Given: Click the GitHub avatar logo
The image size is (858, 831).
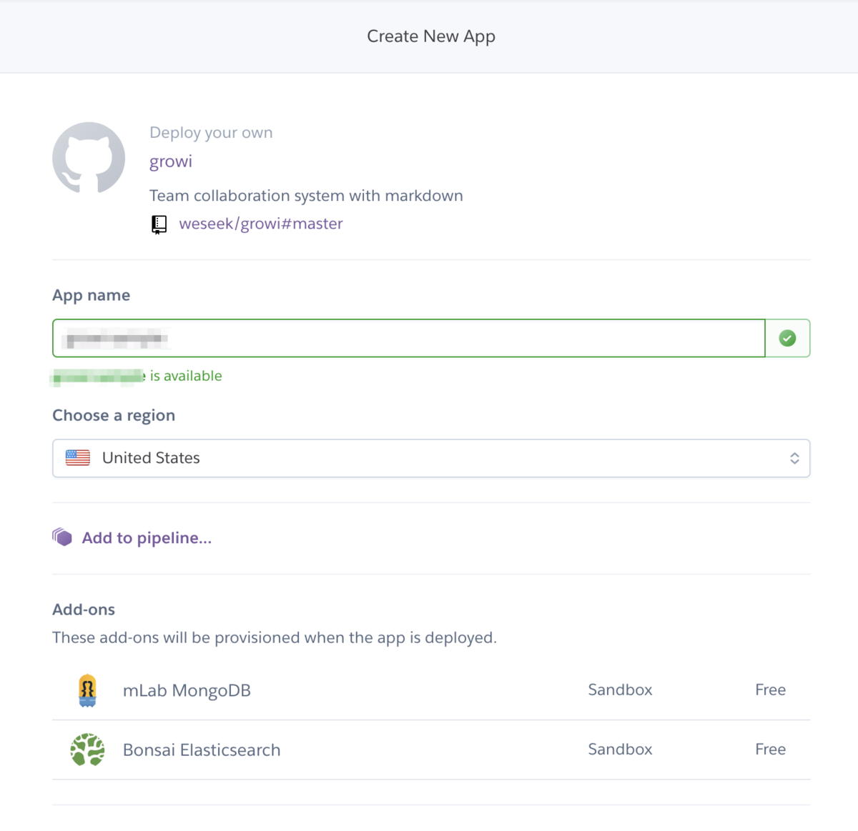Looking at the screenshot, I should [89, 158].
